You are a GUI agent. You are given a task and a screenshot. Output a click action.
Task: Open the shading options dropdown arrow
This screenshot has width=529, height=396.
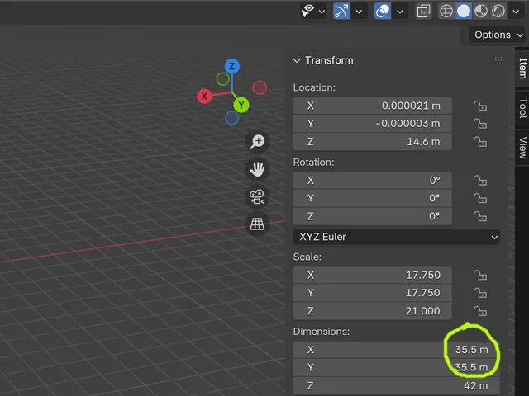516,12
